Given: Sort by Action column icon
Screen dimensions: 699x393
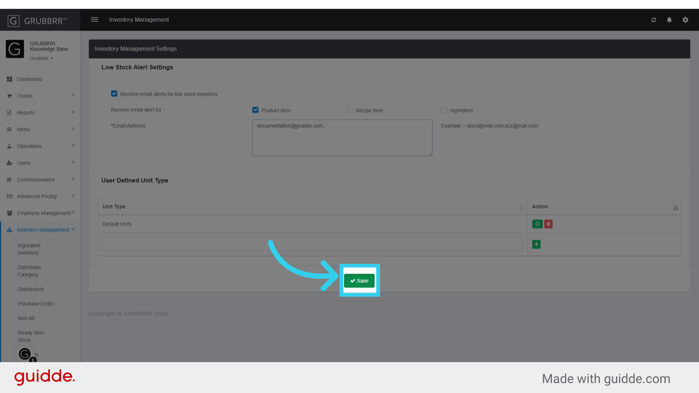Looking at the screenshot, I should click(676, 208).
